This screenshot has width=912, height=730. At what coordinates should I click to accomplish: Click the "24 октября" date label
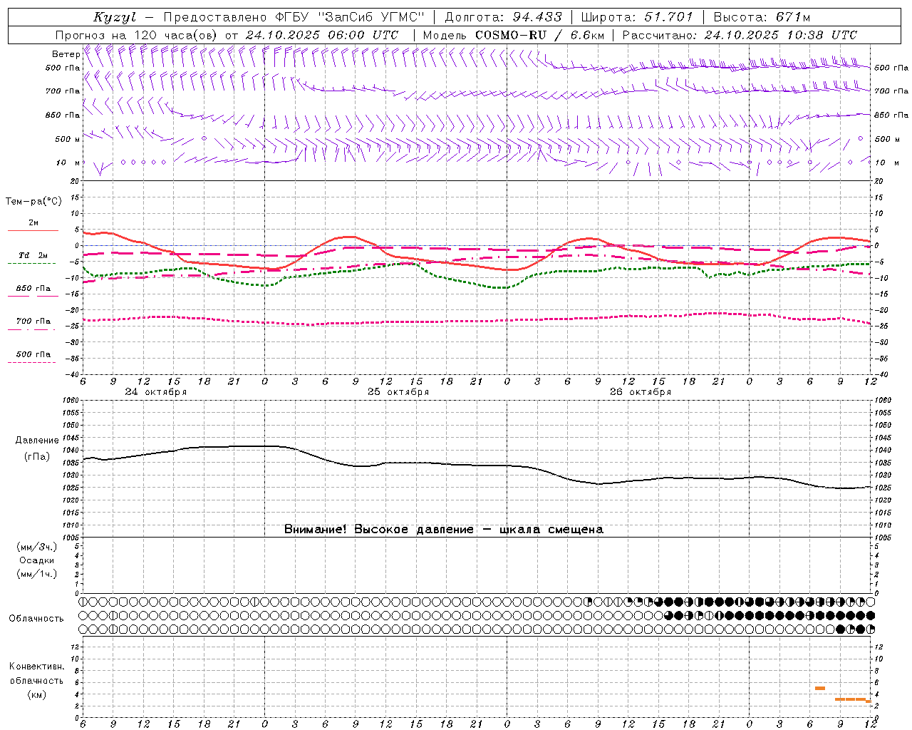(156, 392)
